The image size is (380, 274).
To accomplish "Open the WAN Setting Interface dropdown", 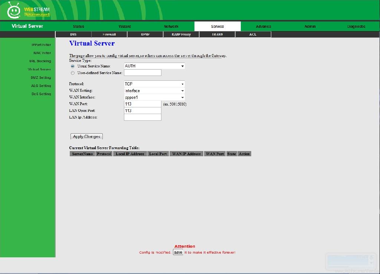I will pyautogui.click(x=154, y=91).
